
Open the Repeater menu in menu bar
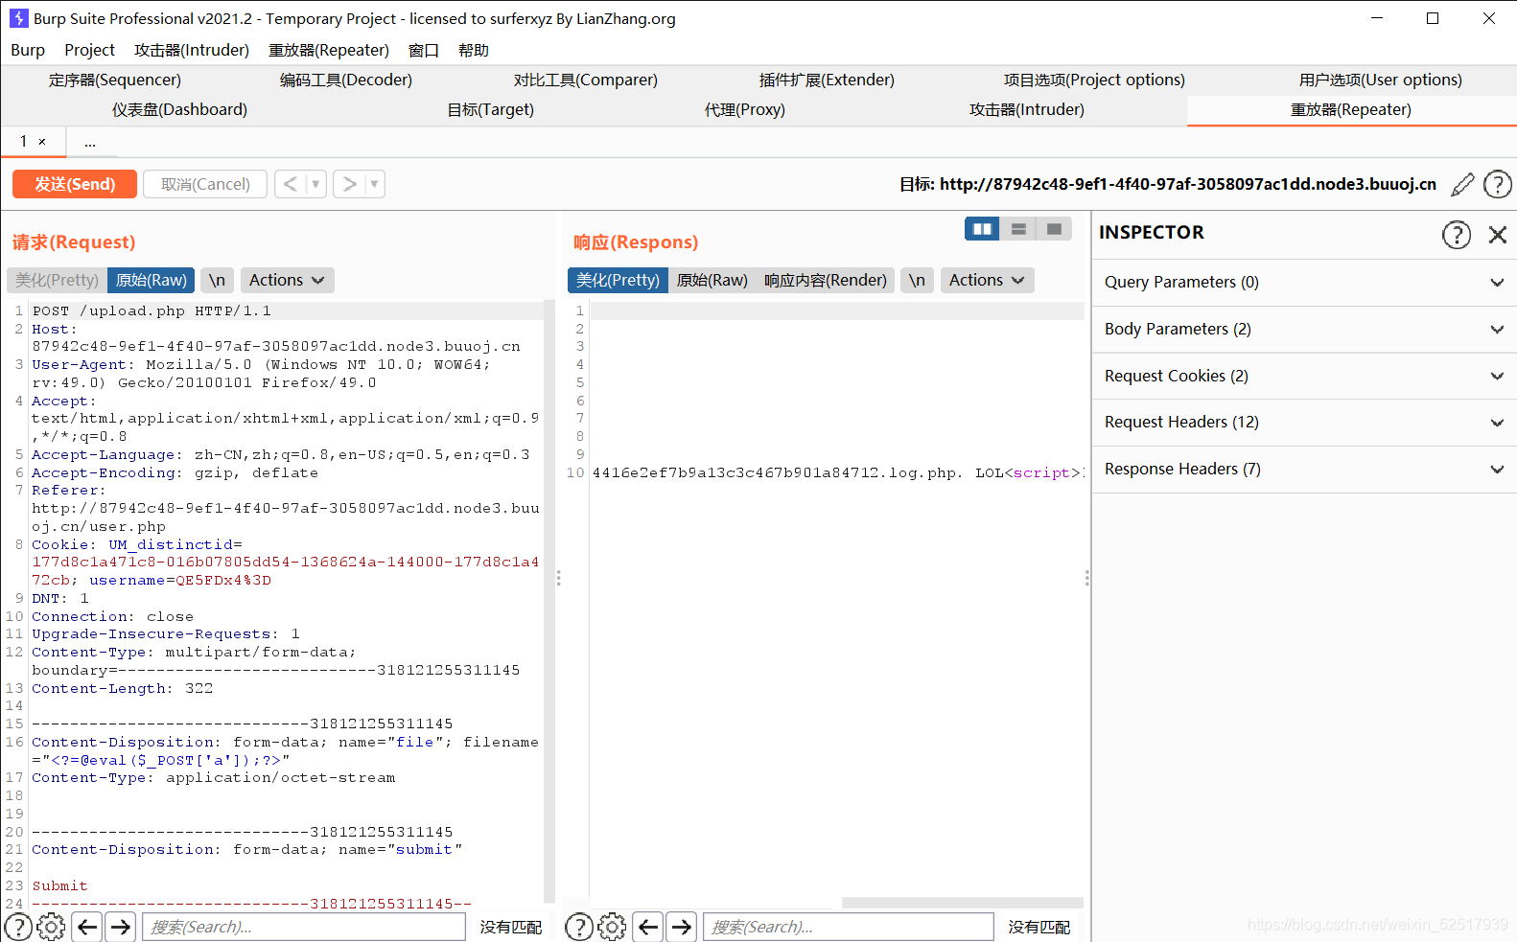(x=329, y=50)
